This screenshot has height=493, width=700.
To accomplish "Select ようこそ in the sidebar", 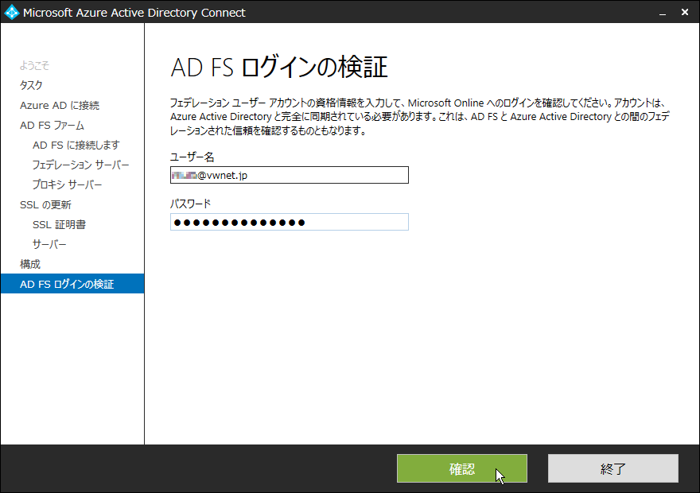I will [34, 65].
